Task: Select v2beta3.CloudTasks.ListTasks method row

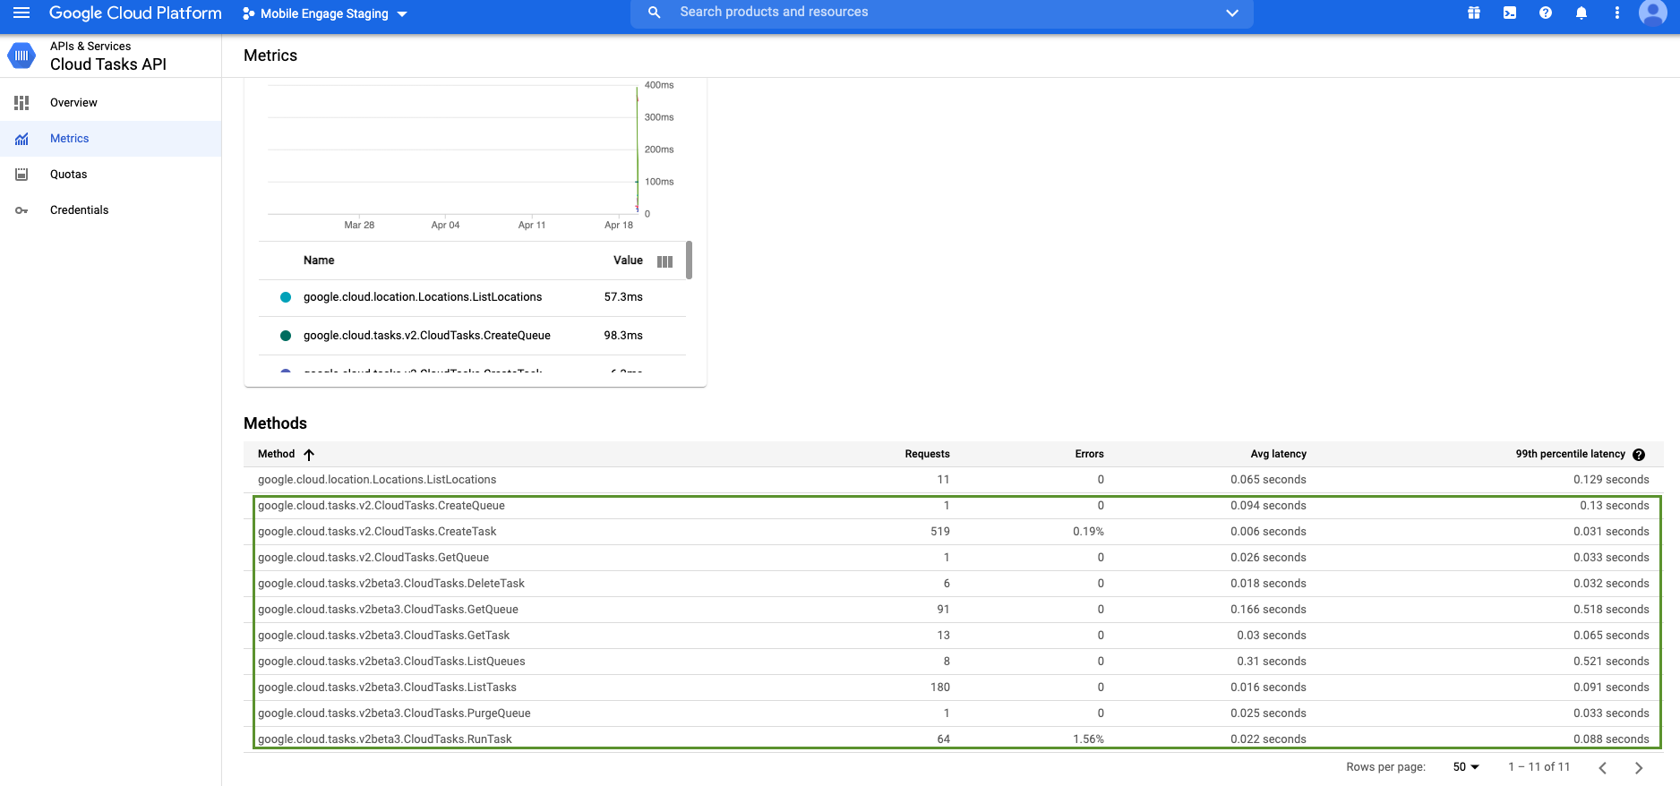Action: [953, 688]
